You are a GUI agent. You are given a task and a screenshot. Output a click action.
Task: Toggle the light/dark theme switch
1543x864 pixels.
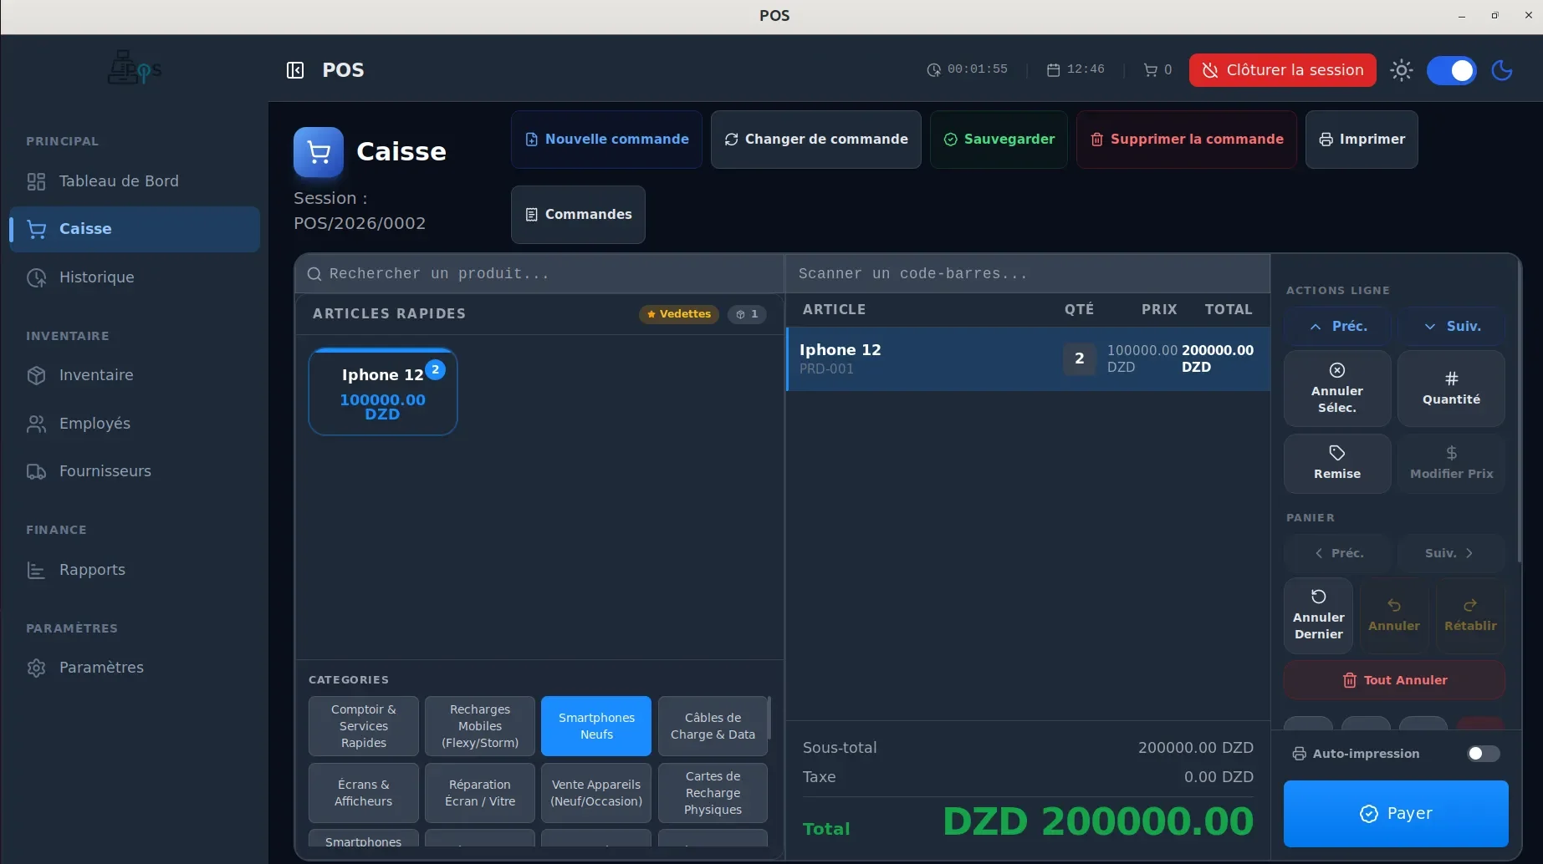(1452, 70)
